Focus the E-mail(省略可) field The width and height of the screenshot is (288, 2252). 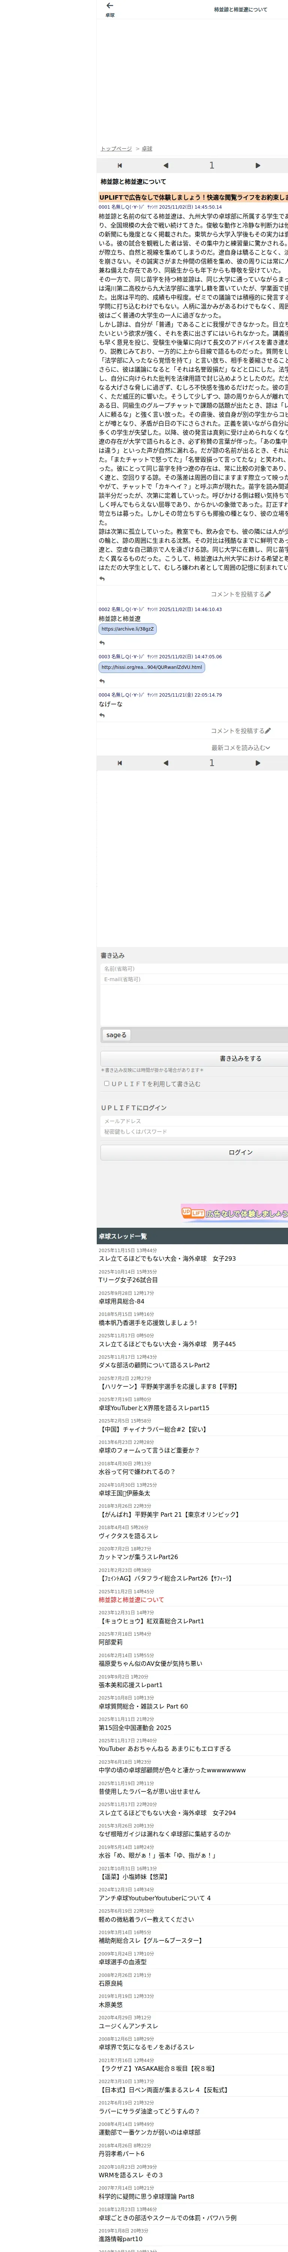pos(194,979)
